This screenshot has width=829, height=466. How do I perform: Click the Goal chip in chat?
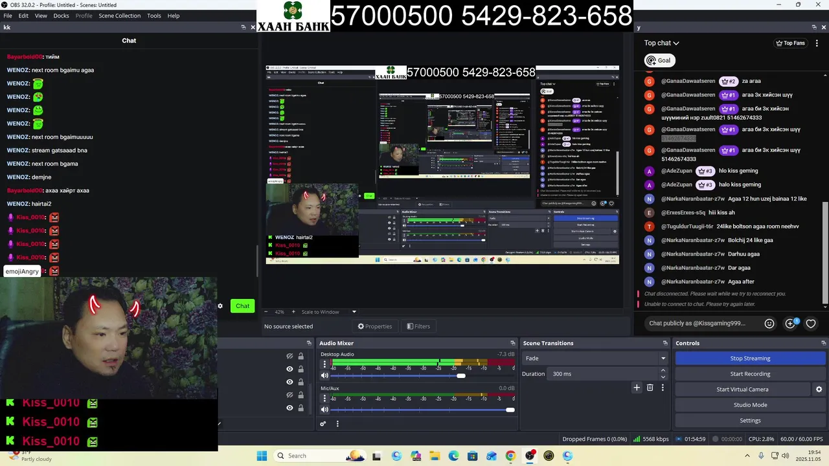coord(659,60)
